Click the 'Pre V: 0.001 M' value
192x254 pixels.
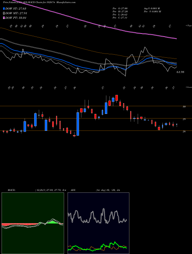pyautogui.click(x=152, y=12)
